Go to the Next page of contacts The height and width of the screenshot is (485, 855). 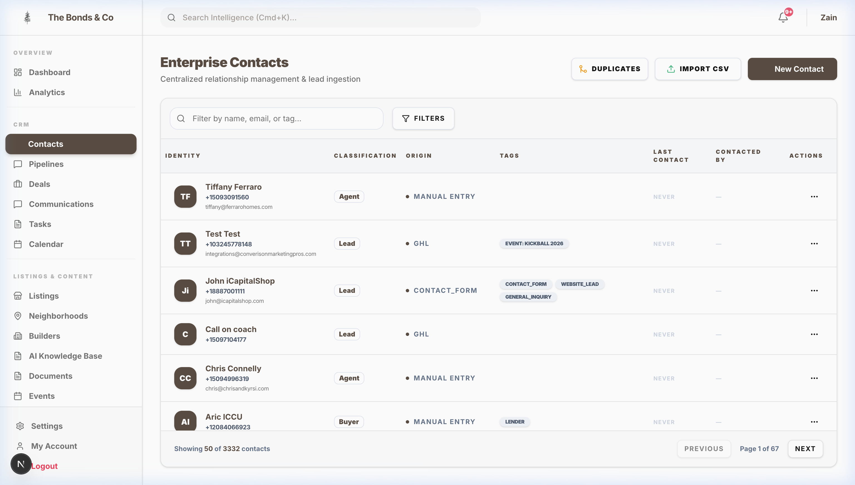pos(805,449)
